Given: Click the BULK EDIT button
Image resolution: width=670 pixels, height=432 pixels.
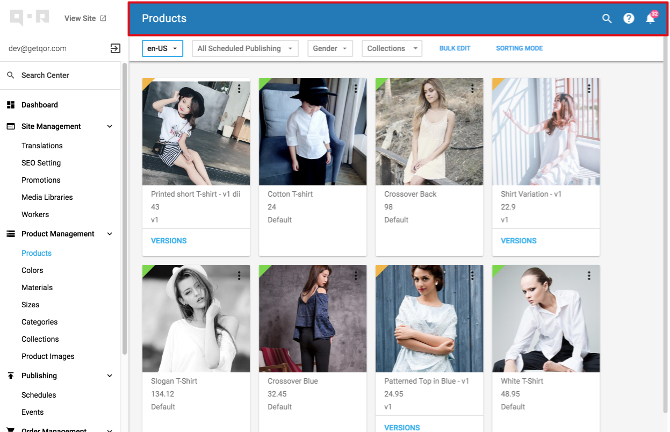Looking at the screenshot, I should click(455, 48).
